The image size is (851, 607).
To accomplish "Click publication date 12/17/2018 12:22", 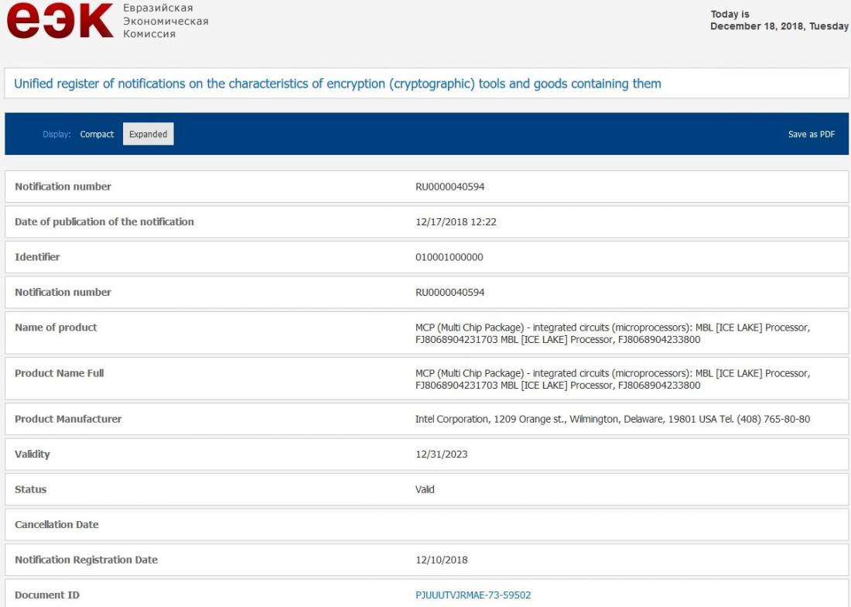I will [x=456, y=222].
